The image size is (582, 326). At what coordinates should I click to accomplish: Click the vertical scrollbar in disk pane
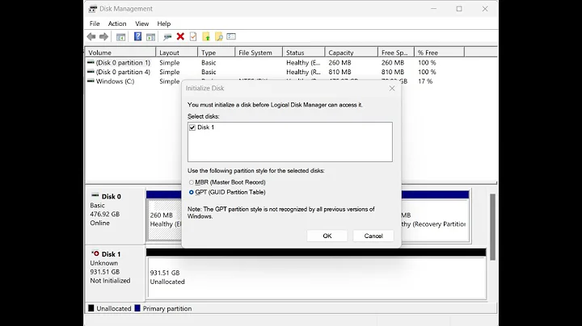tap(492, 227)
